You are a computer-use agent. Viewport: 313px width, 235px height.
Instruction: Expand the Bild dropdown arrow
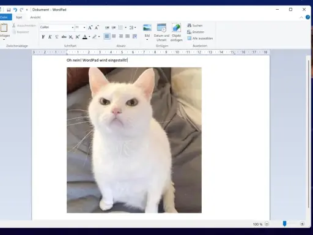147,39
